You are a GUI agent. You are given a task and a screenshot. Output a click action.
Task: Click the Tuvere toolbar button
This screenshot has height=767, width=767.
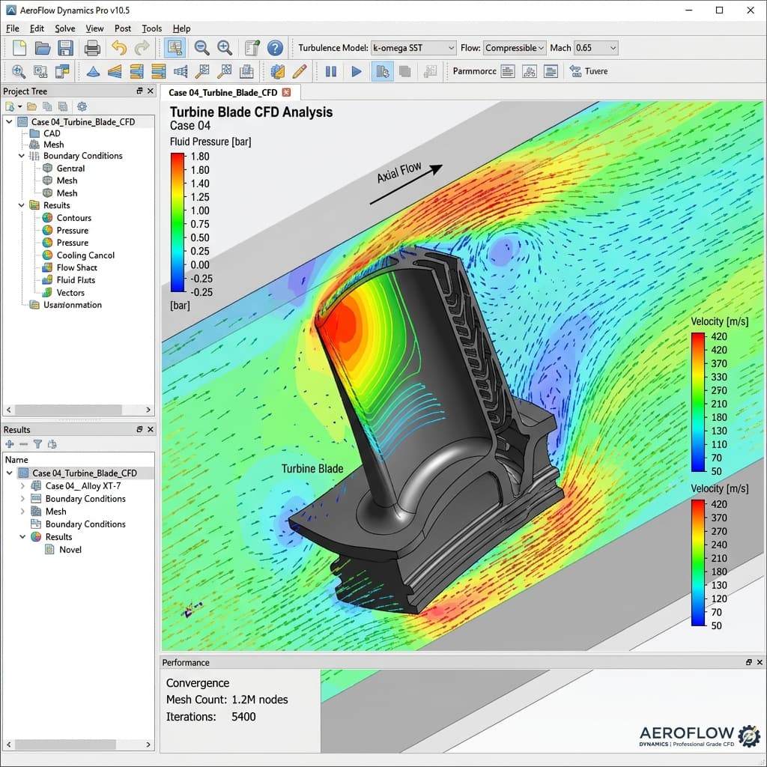pyautogui.click(x=589, y=72)
